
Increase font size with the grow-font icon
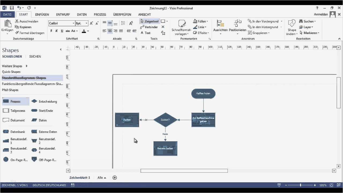tap(91, 23)
